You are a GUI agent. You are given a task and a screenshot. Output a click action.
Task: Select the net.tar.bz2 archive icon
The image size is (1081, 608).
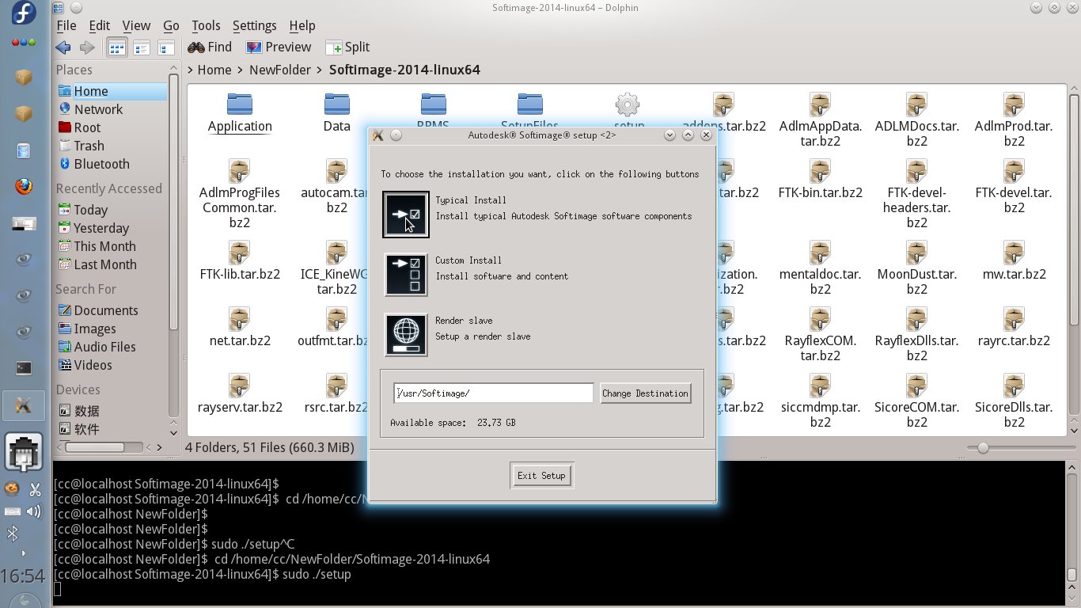click(240, 318)
